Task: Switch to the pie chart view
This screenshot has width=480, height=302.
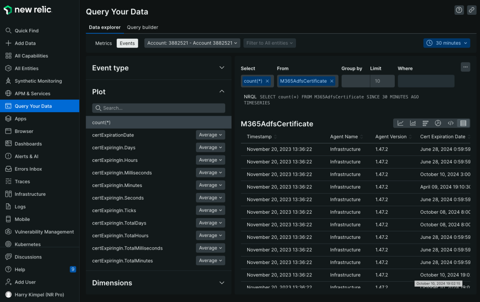Action: tap(438, 123)
